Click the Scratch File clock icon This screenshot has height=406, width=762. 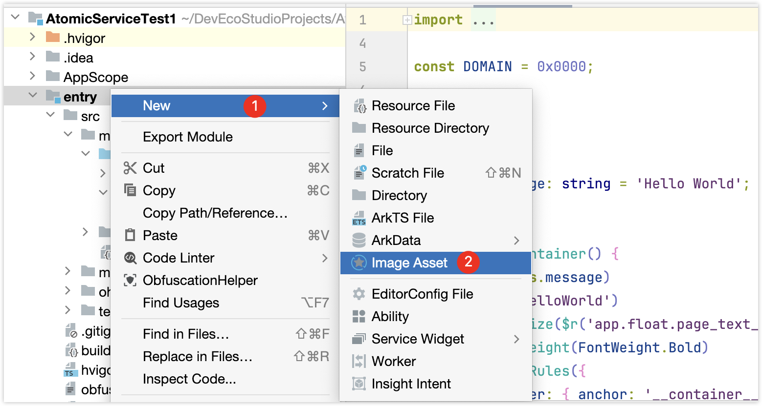[359, 173]
